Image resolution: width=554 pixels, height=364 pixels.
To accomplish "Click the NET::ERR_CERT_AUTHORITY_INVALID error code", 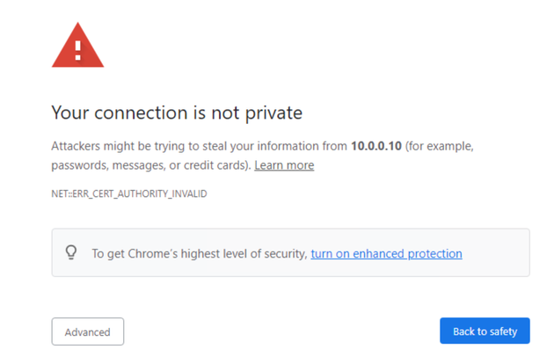I will tap(129, 193).
